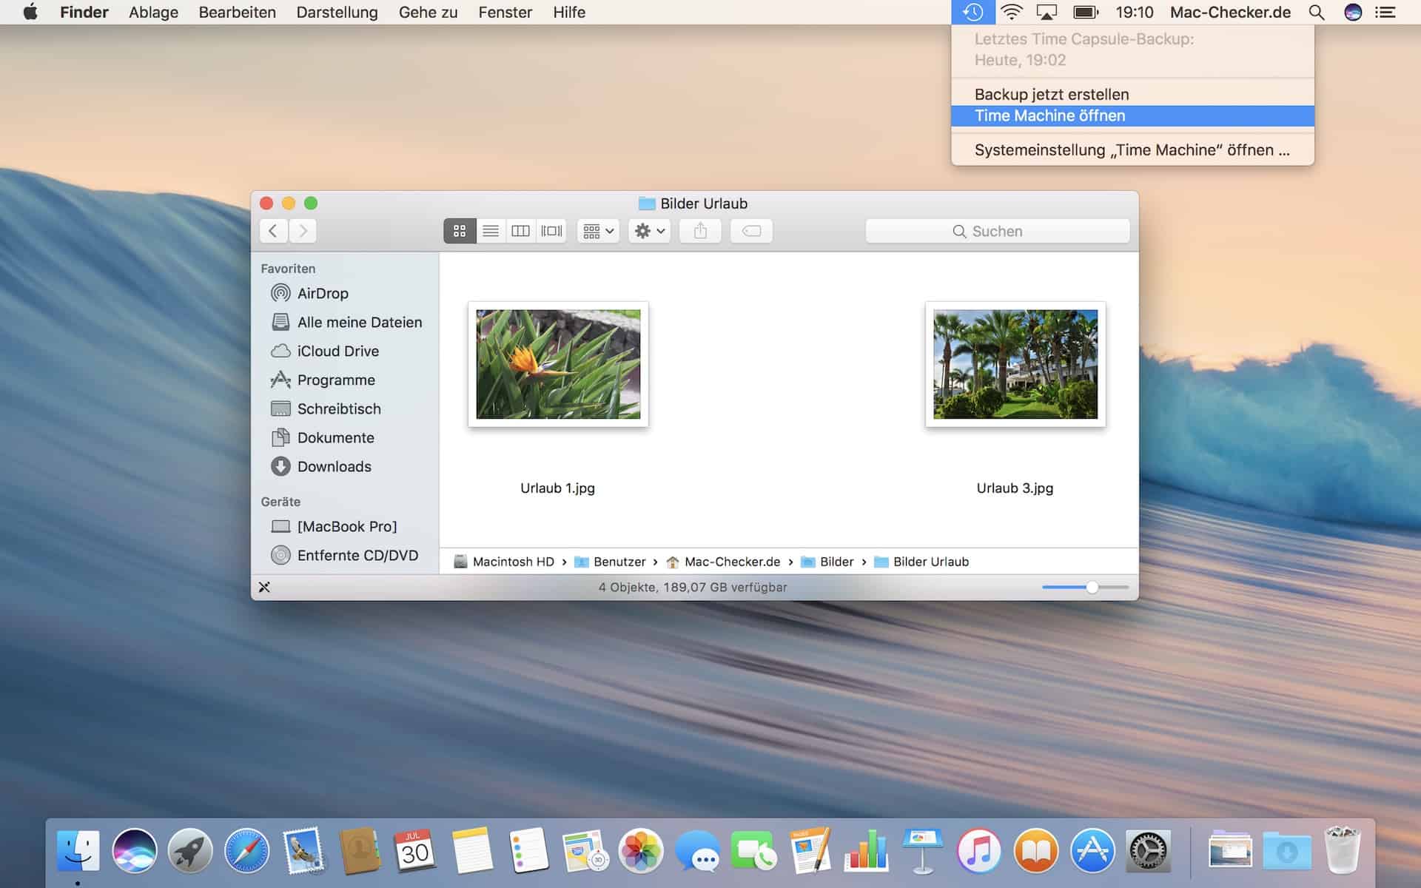This screenshot has width=1421, height=888.
Task: Switch Finder to icon view
Action: [x=460, y=231]
